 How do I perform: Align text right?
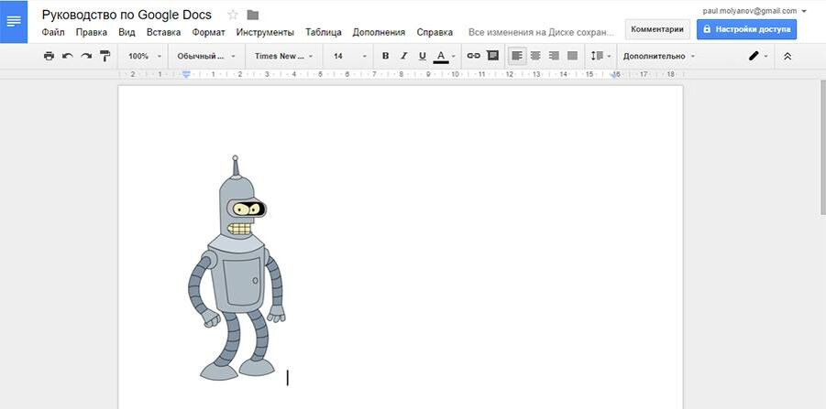[x=554, y=56]
